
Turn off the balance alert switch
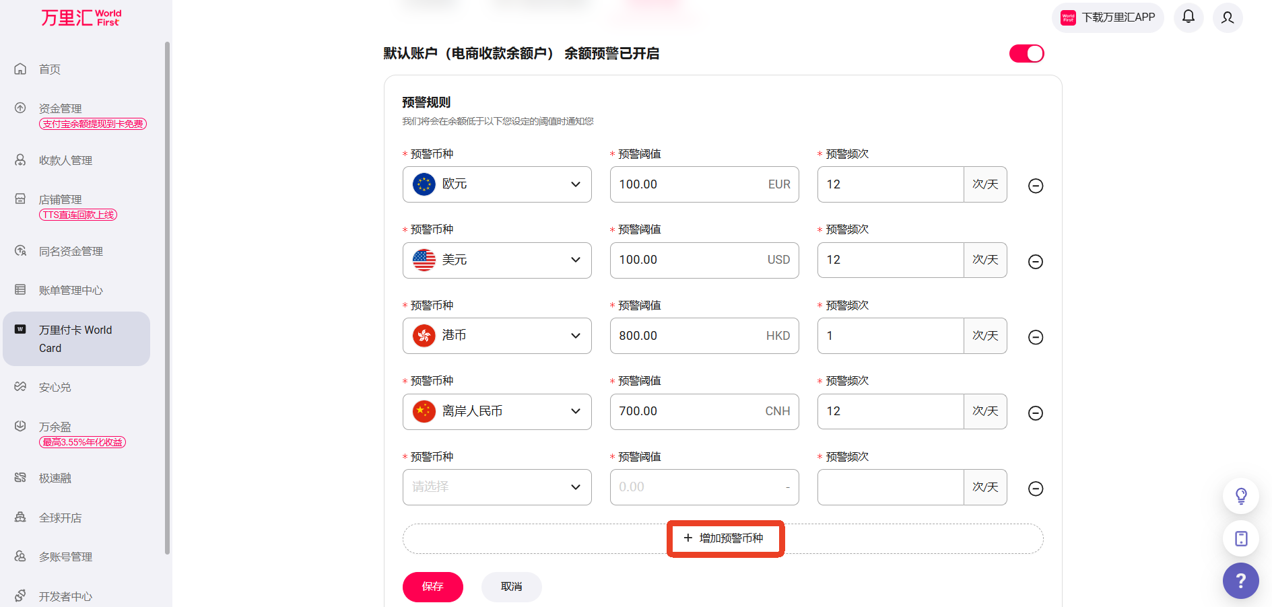[x=1026, y=54]
